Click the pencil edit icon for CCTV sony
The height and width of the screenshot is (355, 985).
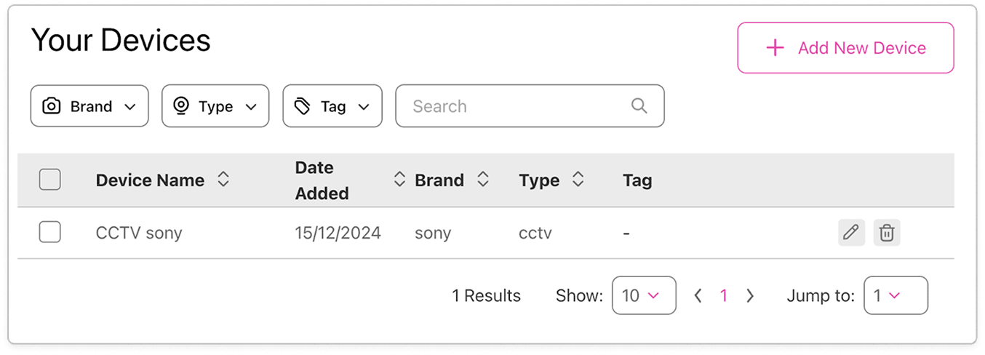click(x=850, y=233)
